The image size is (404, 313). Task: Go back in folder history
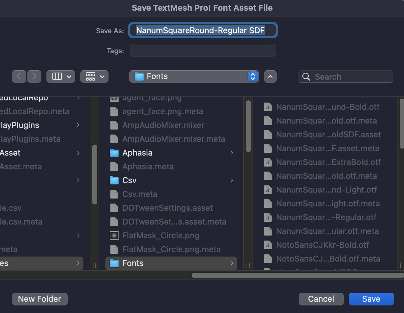point(19,77)
